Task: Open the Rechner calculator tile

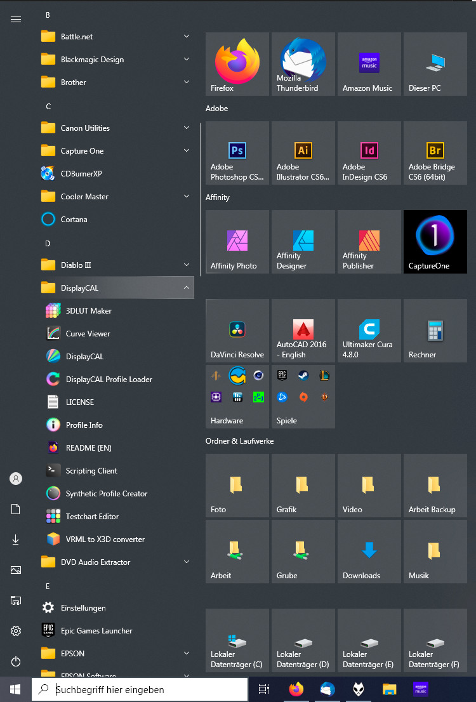Action: [x=435, y=331]
